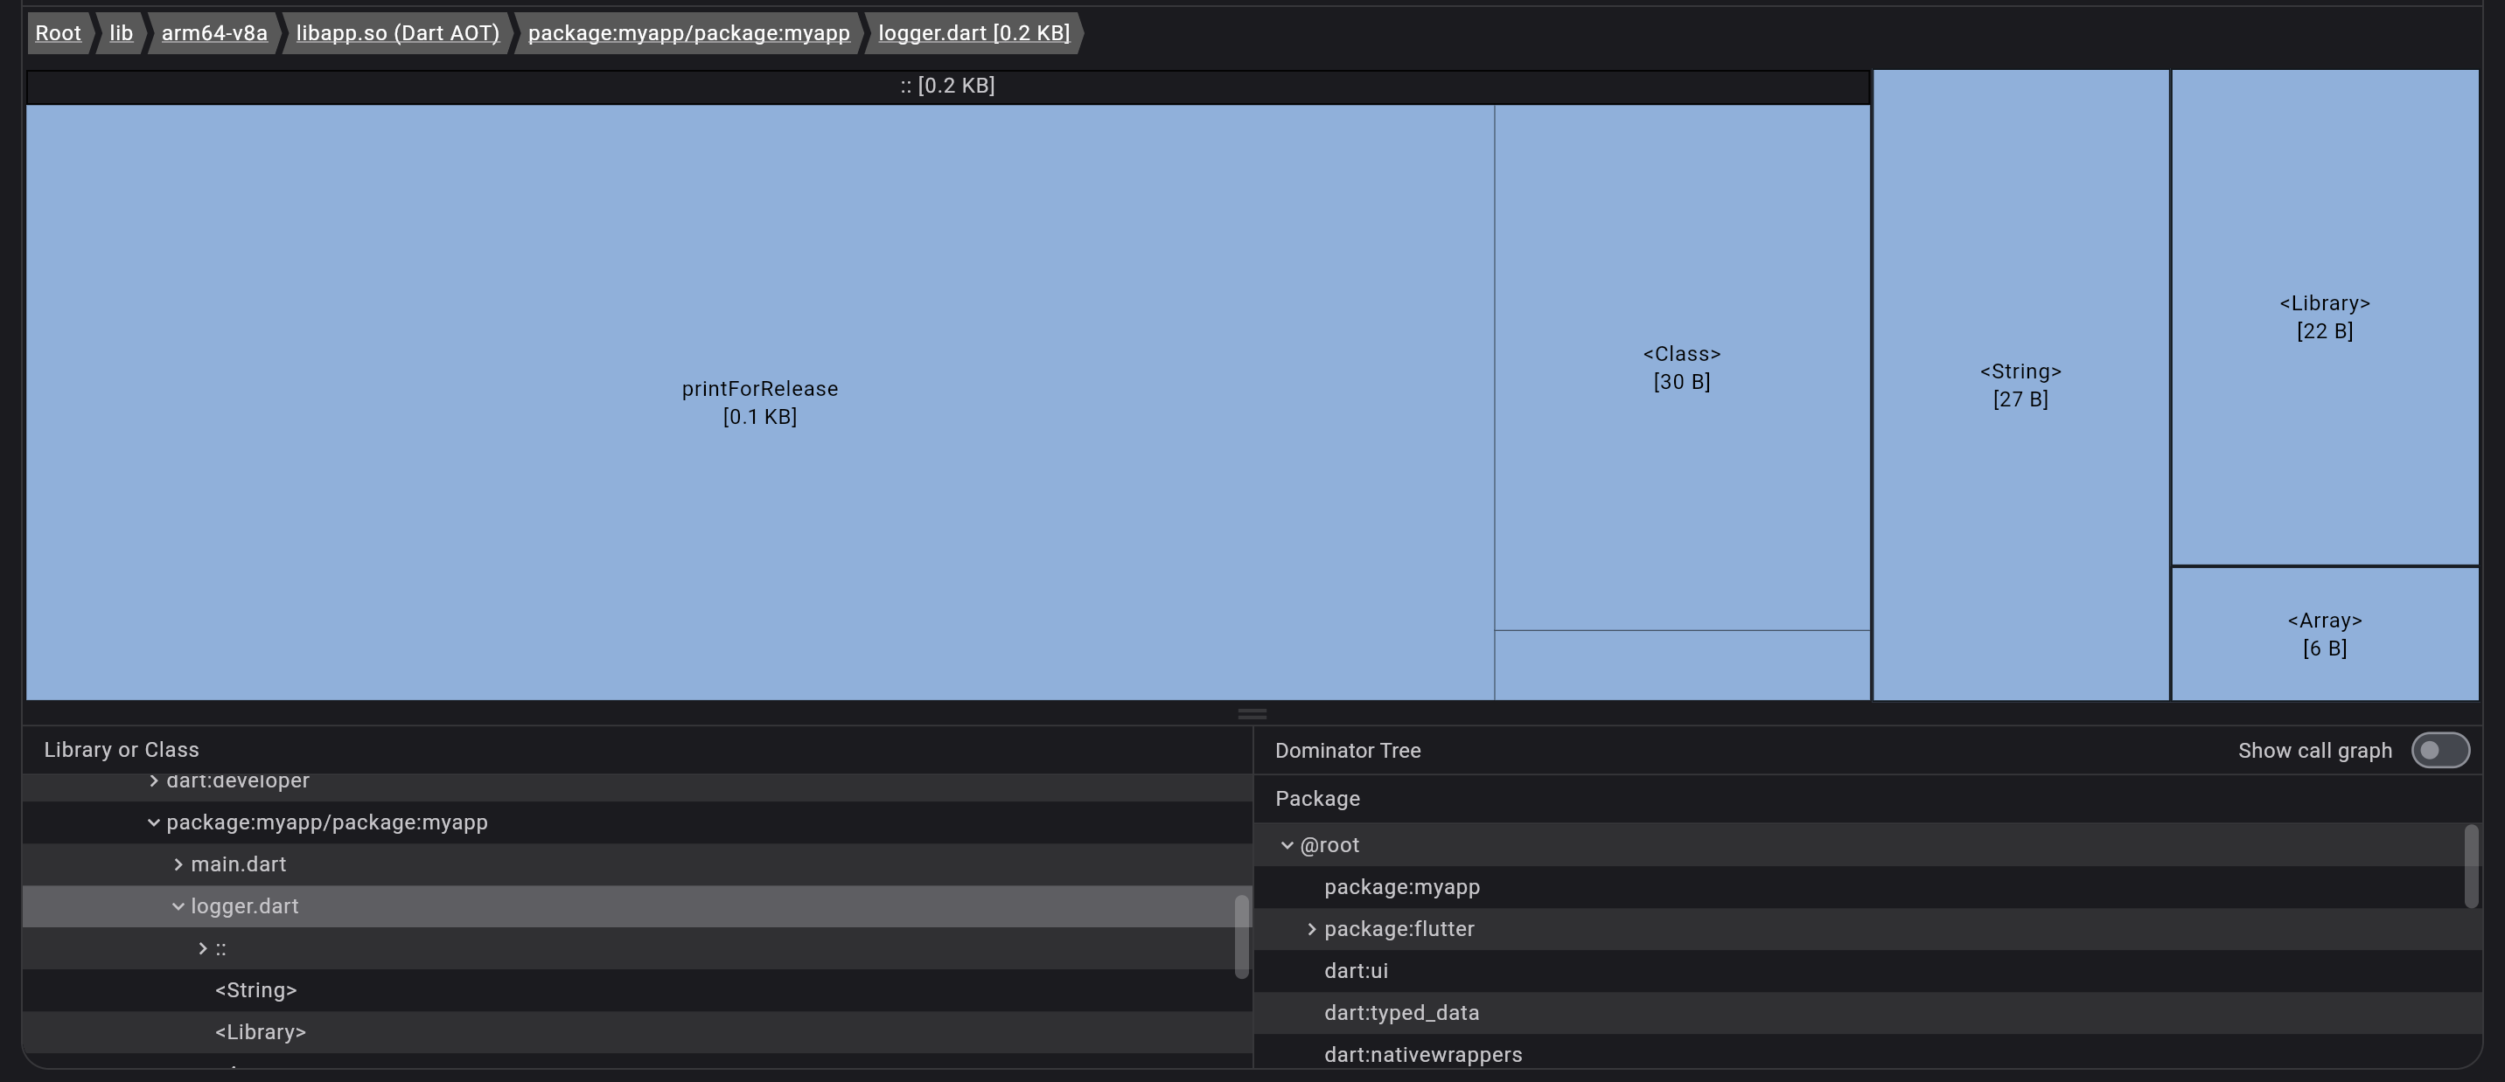The height and width of the screenshot is (1082, 2505).
Task: Expand the package:flutter dominator node
Action: tap(1311, 930)
